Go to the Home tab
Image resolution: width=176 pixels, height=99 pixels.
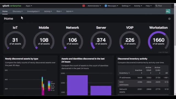click(x=5, y=11)
